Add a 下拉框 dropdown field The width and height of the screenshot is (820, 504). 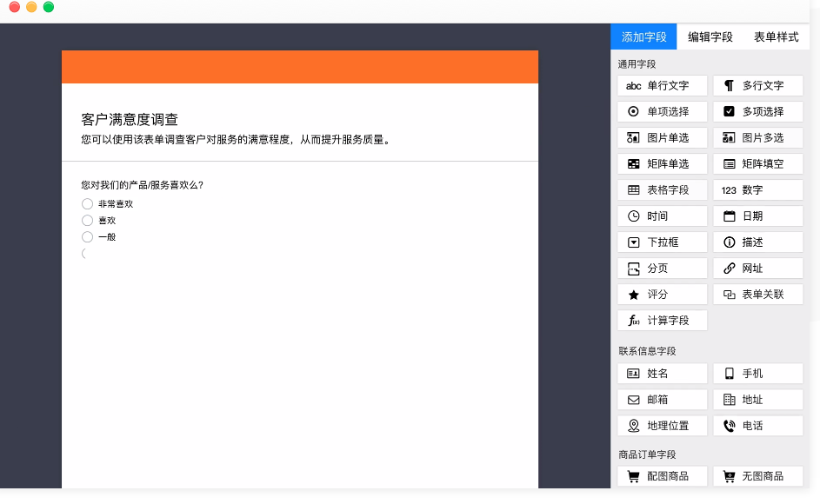point(663,242)
